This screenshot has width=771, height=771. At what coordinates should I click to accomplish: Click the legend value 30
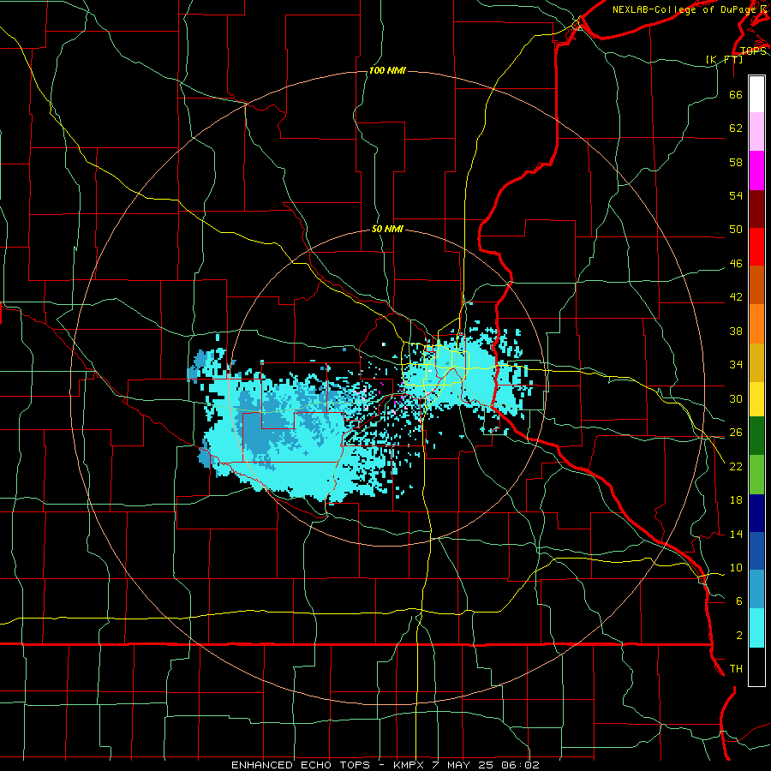(x=736, y=398)
